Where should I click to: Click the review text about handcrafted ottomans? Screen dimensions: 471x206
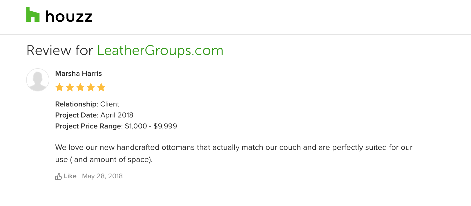(234, 153)
